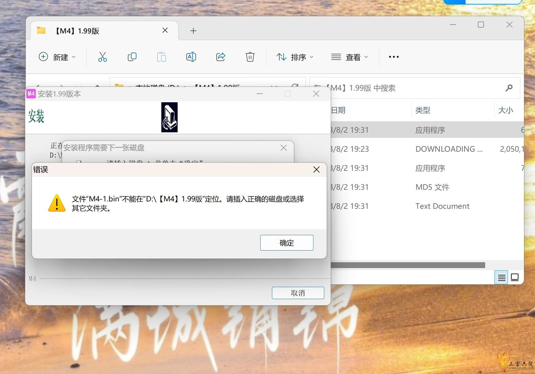Click the folder icon on Explorer tab
This screenshot has width=535, height=374.
coord(41,30)
